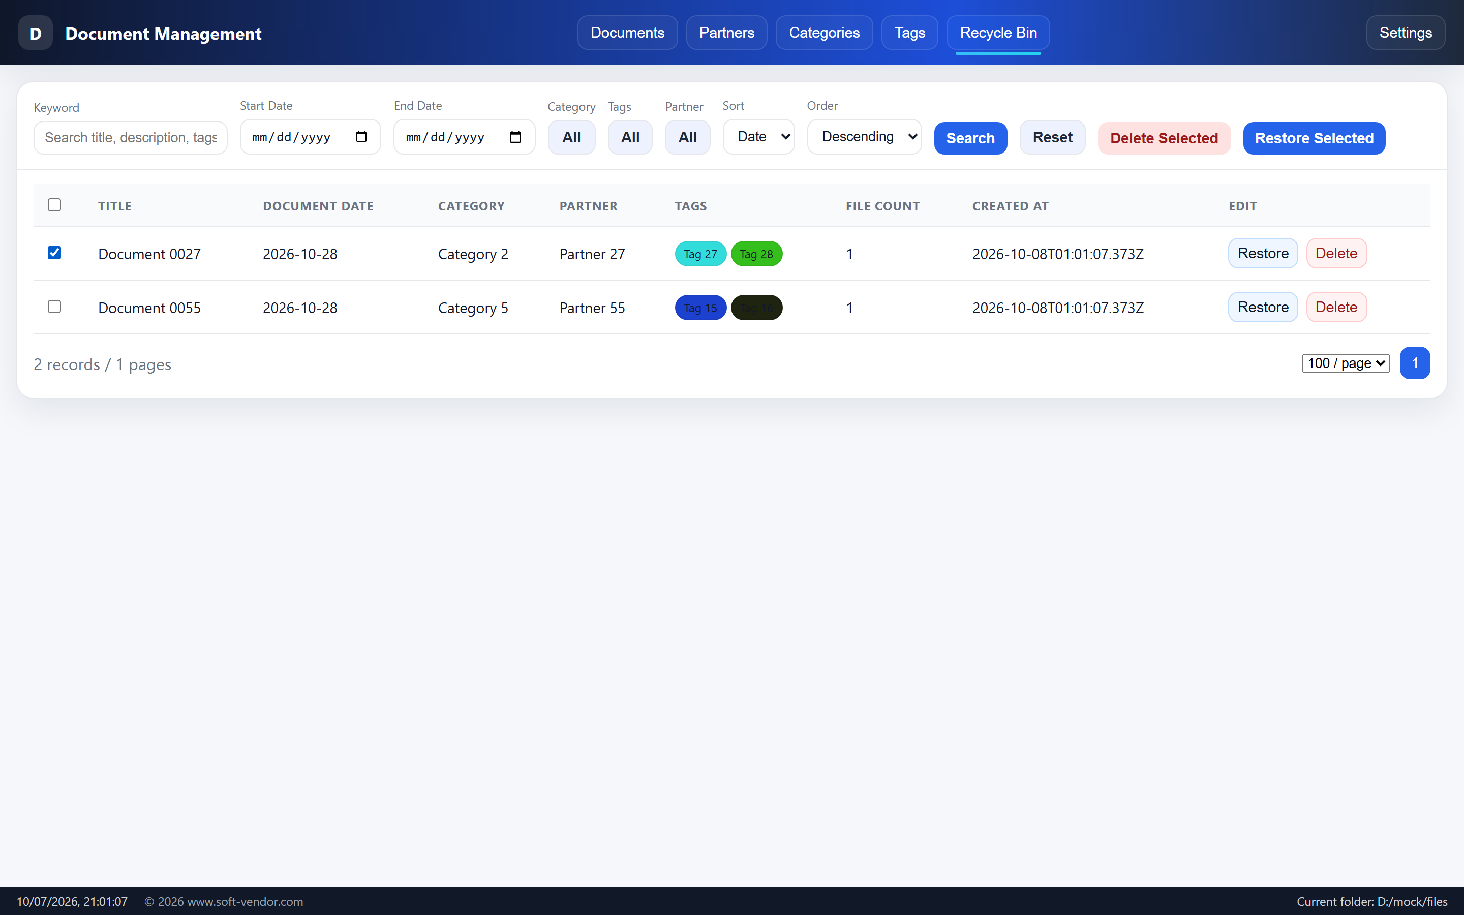Screen dimensions: 1464x915
Task: Select the Recycle Bin tab
Action: (x=998, y=33)
